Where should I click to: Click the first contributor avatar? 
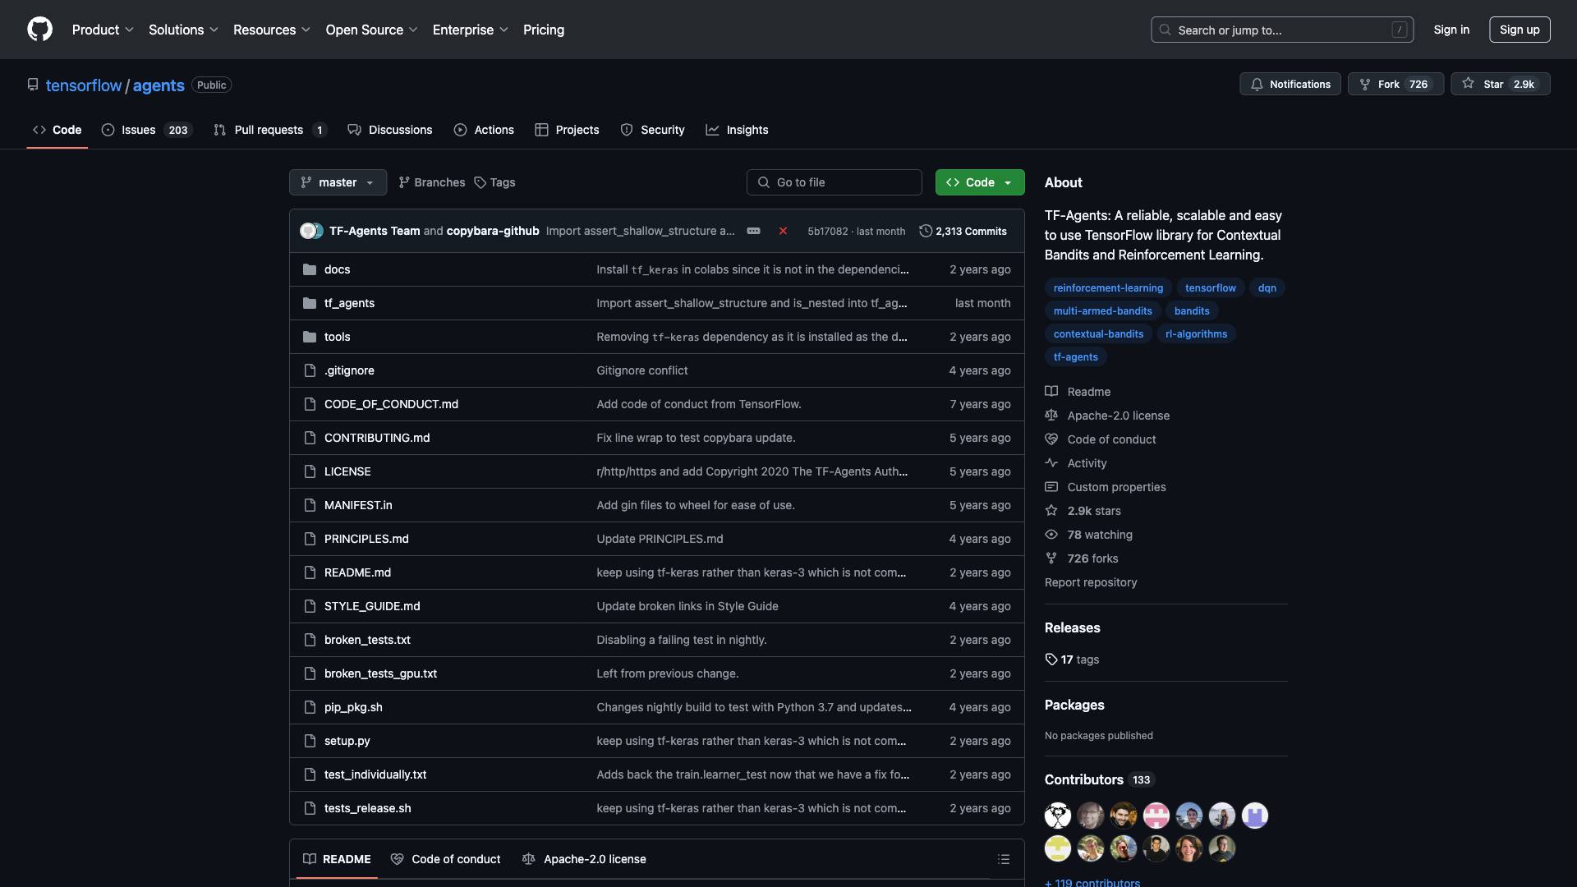pos(1058,816)
